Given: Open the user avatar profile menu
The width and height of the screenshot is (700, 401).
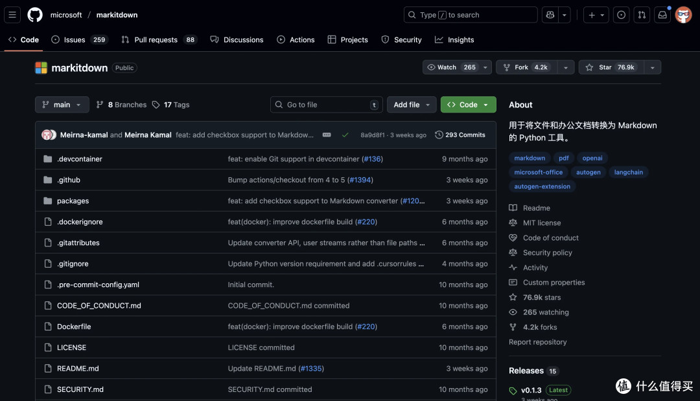Looking at the screenshot, I should pos(683,15).
